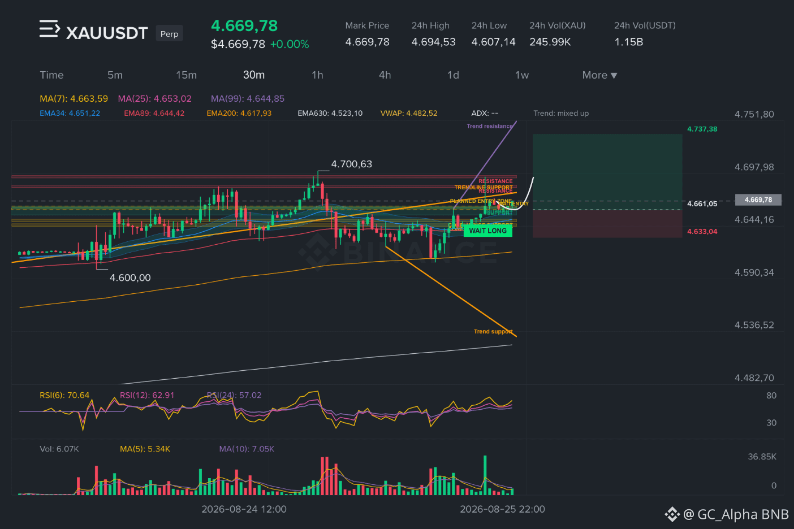Click the WAIT LONG signal label
Image resolution: width=794 pixels, height=529 pixels.
point(487,231)
